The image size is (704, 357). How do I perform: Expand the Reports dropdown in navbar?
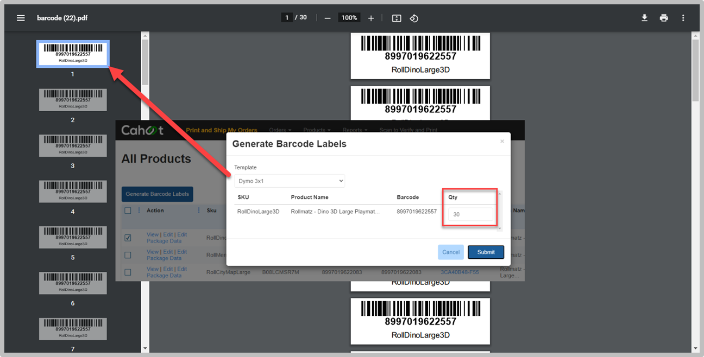355,130
